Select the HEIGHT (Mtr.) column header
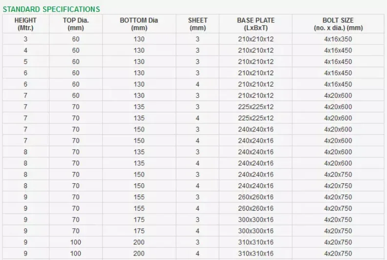387x260 pixels. 25,24
